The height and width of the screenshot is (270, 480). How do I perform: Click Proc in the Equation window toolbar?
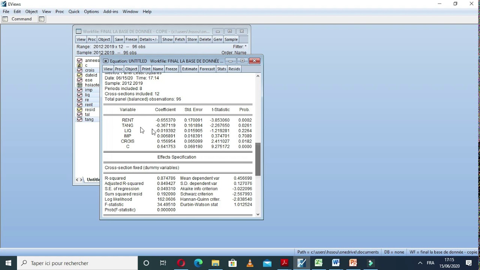click(x=119, y=69)
